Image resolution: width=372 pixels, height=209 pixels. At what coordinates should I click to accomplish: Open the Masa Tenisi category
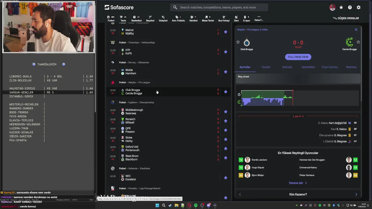point(208,19)
